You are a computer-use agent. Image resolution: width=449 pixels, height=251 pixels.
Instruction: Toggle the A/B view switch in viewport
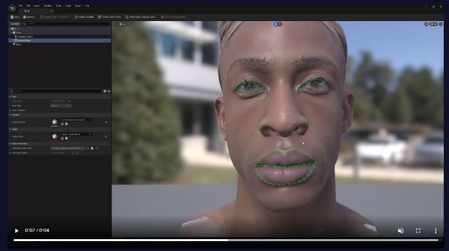pyautogui.click(x=278, y=24)
